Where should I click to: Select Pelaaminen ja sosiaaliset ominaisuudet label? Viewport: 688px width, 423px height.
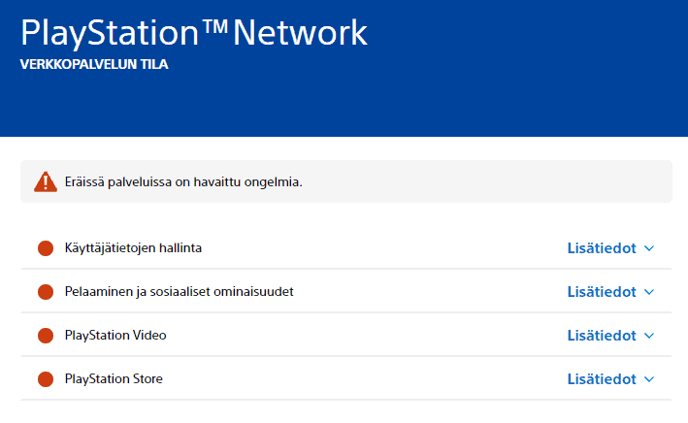(179, 292)
